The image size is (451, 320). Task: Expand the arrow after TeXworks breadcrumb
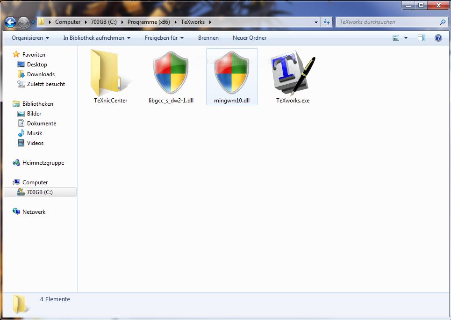(210, 22)
